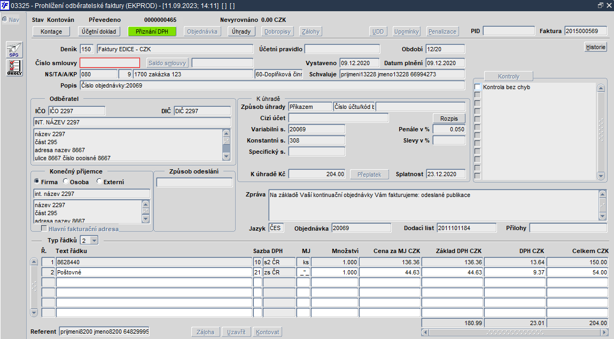
Task: Click the Jazyk ČES field
Action: point(276,228)
